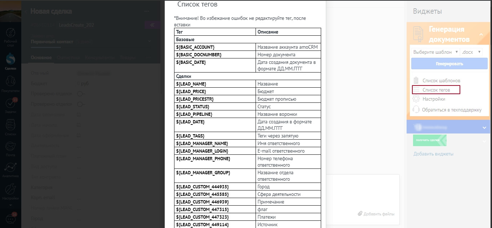The image size is (492, 228).
Task: Collapse the Генерация документов widget
Action: tap(481, 34)
